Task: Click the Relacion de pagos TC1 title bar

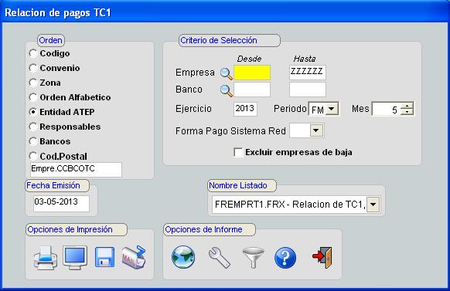Action: [225, 12]
